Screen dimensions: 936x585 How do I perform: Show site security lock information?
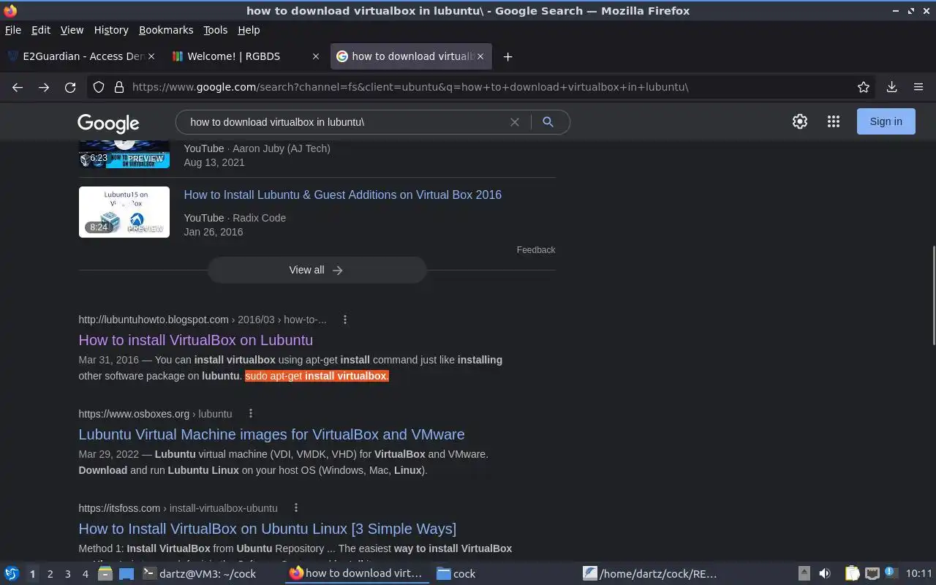click(x=119, y=87)
